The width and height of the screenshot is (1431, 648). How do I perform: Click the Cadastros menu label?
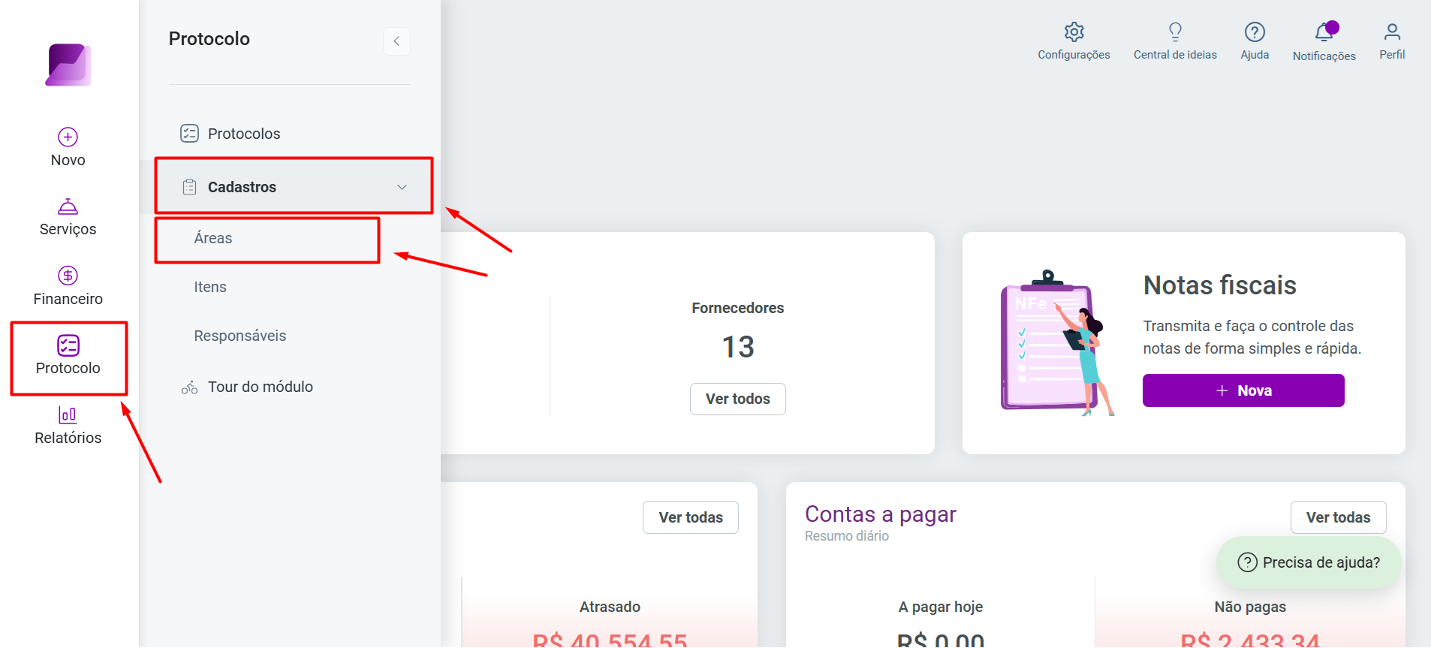point(243,187)
